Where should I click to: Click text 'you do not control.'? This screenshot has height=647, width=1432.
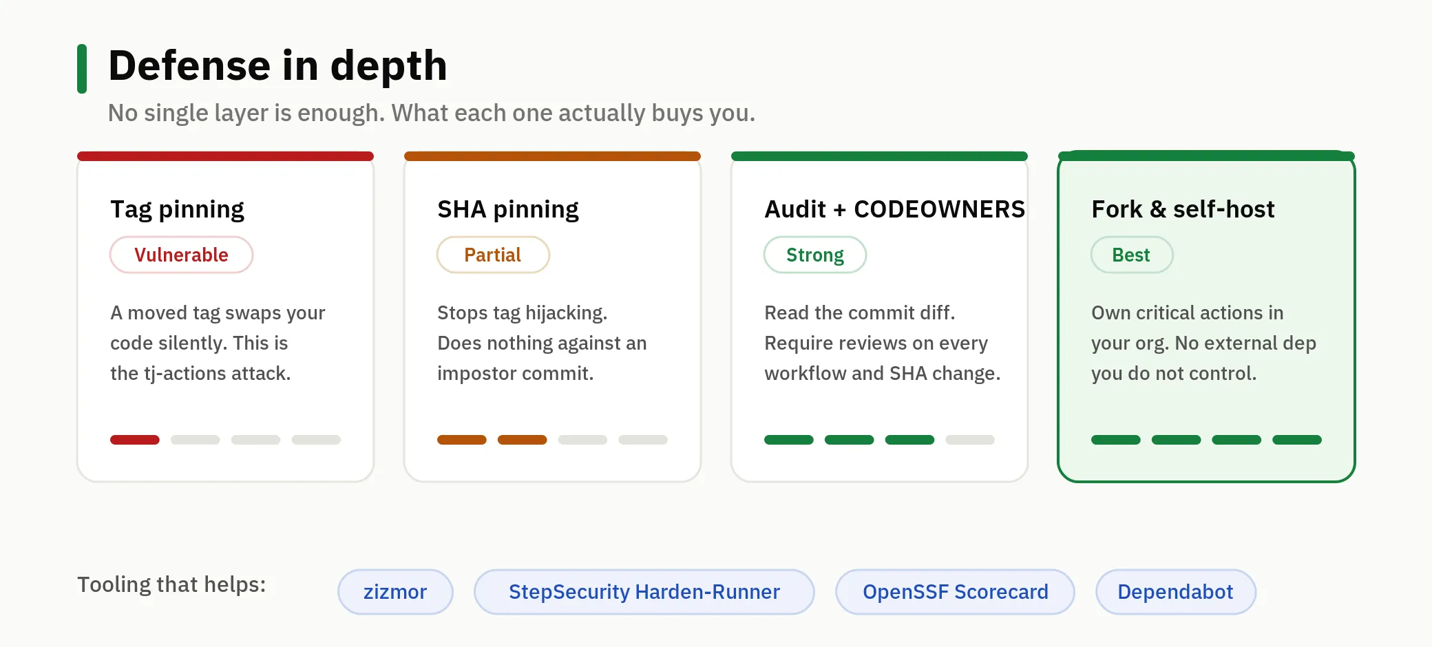(1174, 374)
